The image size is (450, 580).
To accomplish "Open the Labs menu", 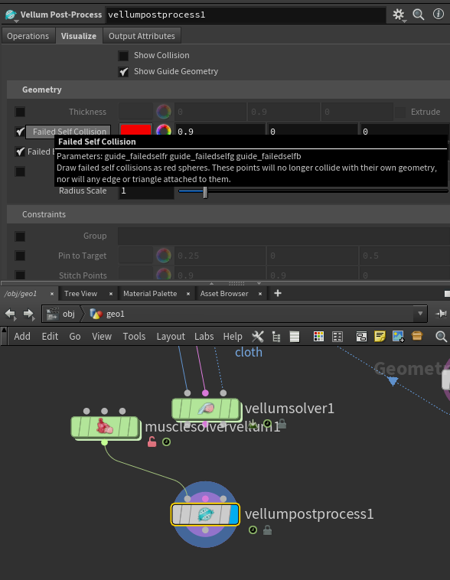I will click(204, 336).
